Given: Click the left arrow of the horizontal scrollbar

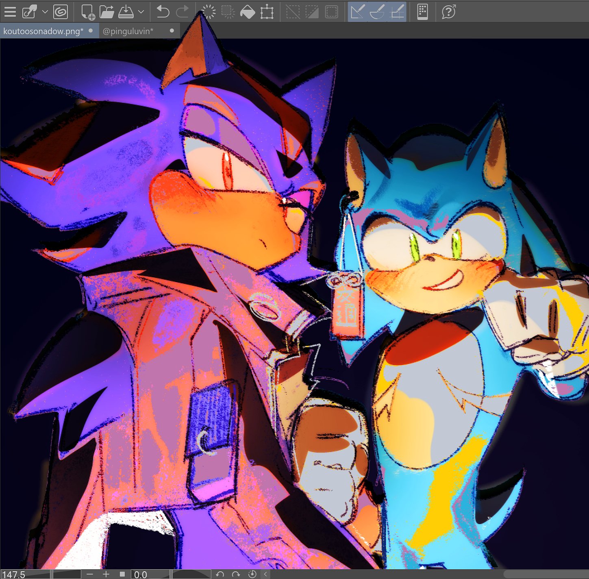Looking at the screenshot, I should (x=266, y=574).
